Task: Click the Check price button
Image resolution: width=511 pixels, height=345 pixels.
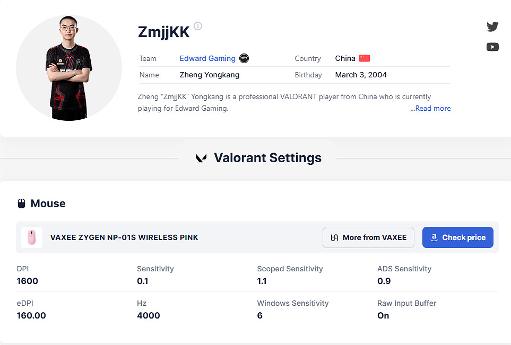Action: click(x=457, y=237)
